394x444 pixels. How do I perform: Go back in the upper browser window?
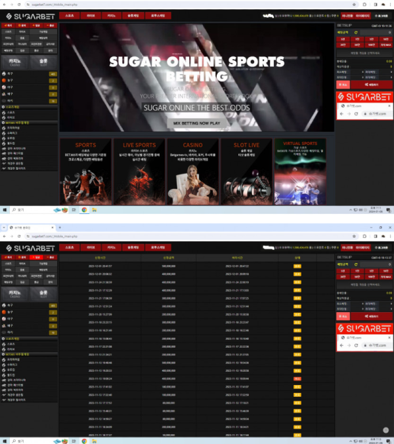(x=5, y=5)
